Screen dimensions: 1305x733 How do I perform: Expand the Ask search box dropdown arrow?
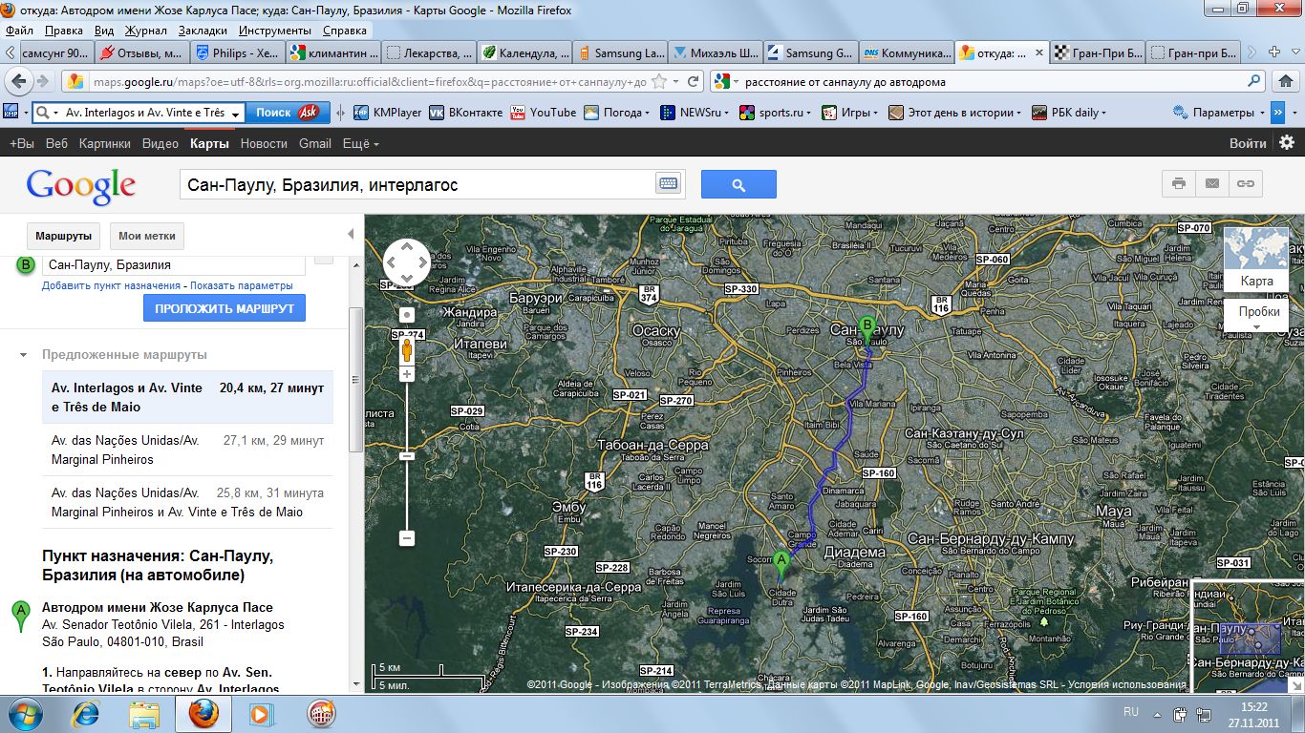(x=235, y=114)
